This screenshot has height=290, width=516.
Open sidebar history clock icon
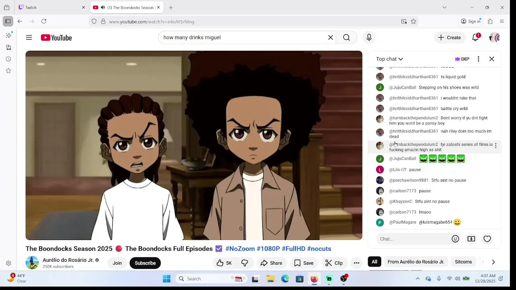pyautogui.click(x=8, y=59)
